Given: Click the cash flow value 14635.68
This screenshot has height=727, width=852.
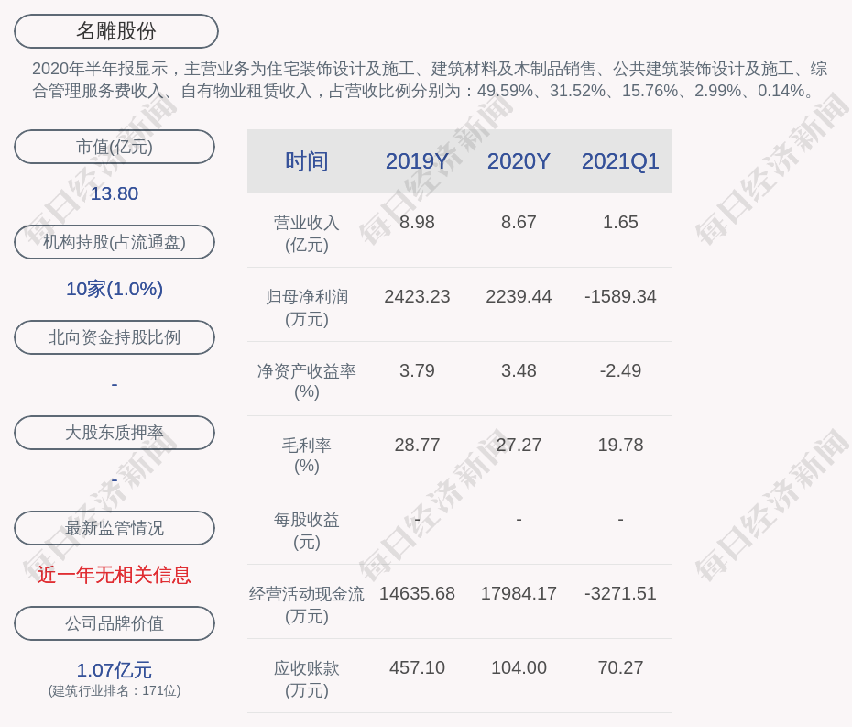Looking at the screenshot, I should pos(417,593).
